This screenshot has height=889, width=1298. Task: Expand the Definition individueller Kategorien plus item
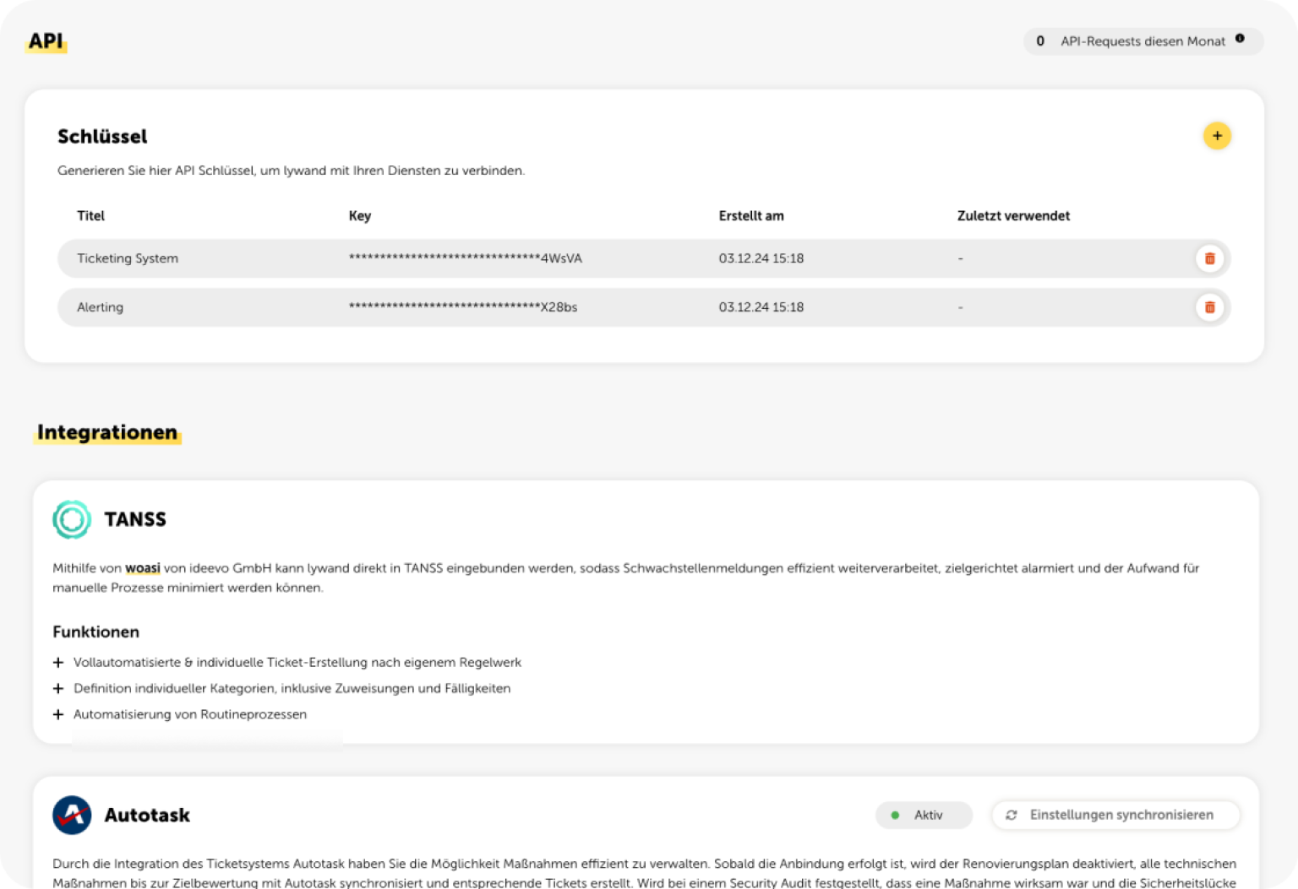coord(58,689)
